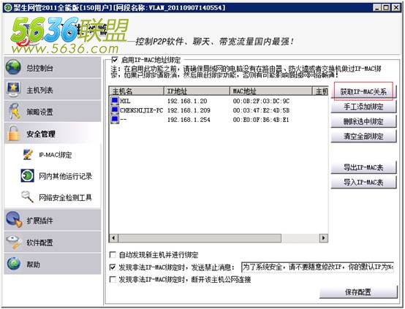
Task: Toggle 启用IP-MAC地址绑定 checkbox
Action: [x=115, y=60]
